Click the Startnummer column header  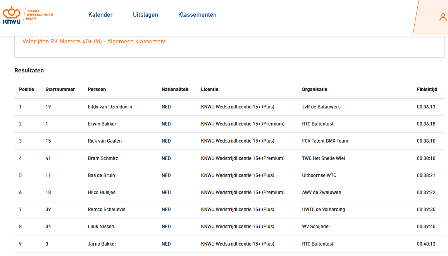click(60, 89)
